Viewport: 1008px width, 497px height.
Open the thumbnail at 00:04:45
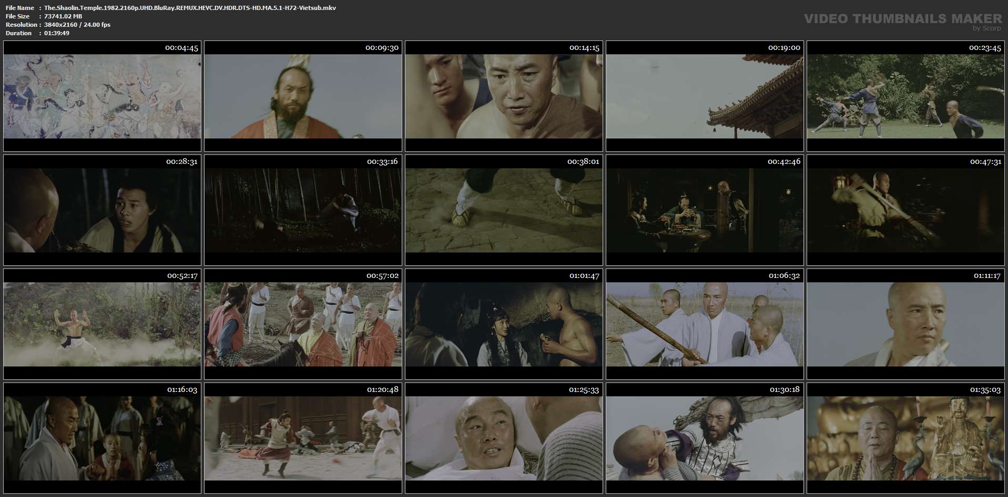coord(102,96)
